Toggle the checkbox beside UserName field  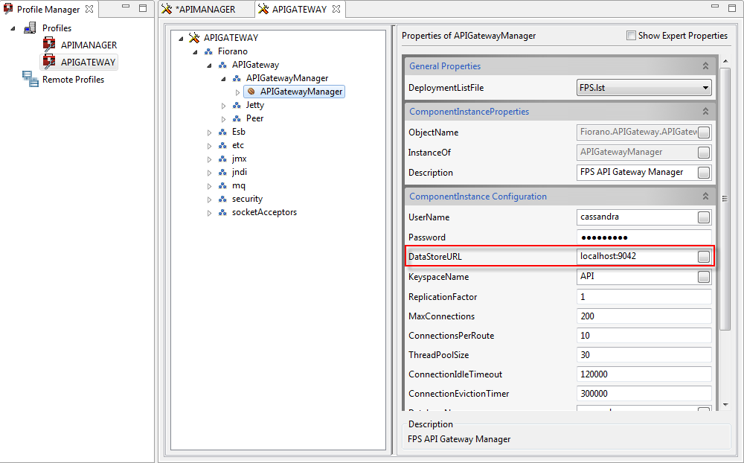(703, 217)
